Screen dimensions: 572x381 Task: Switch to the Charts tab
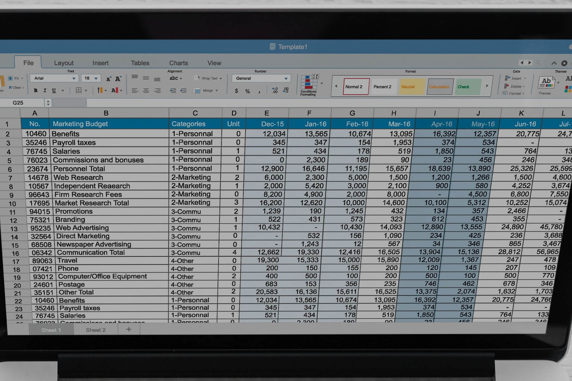[x=179, y=63]
